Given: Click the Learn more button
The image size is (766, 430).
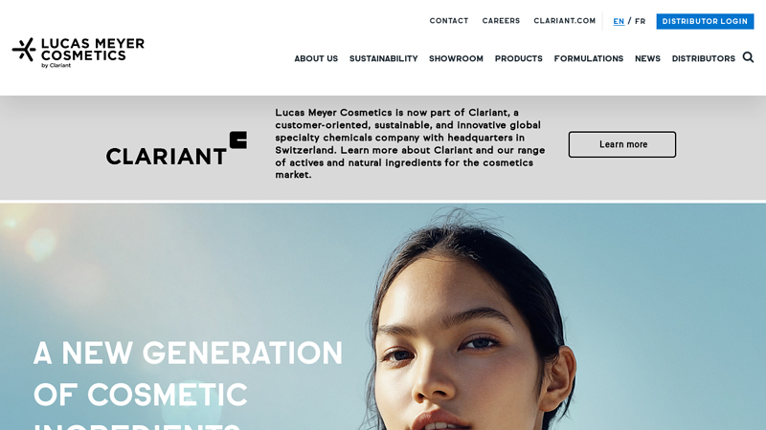Looking at the screenshot, I should (x=622, y=144).
